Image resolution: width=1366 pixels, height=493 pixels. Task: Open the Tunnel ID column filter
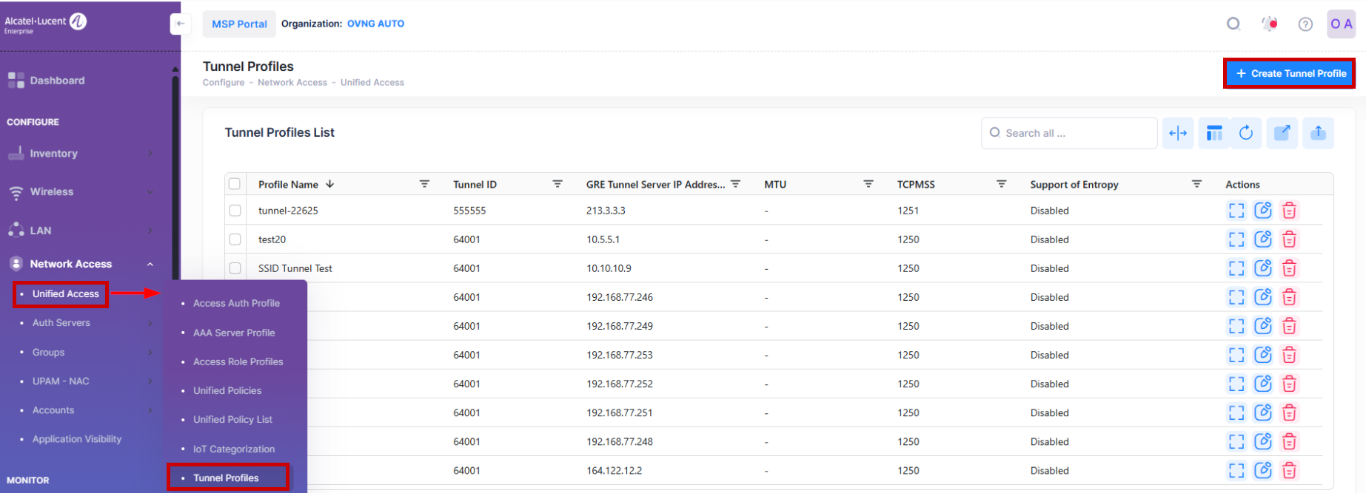click(557, 184)
